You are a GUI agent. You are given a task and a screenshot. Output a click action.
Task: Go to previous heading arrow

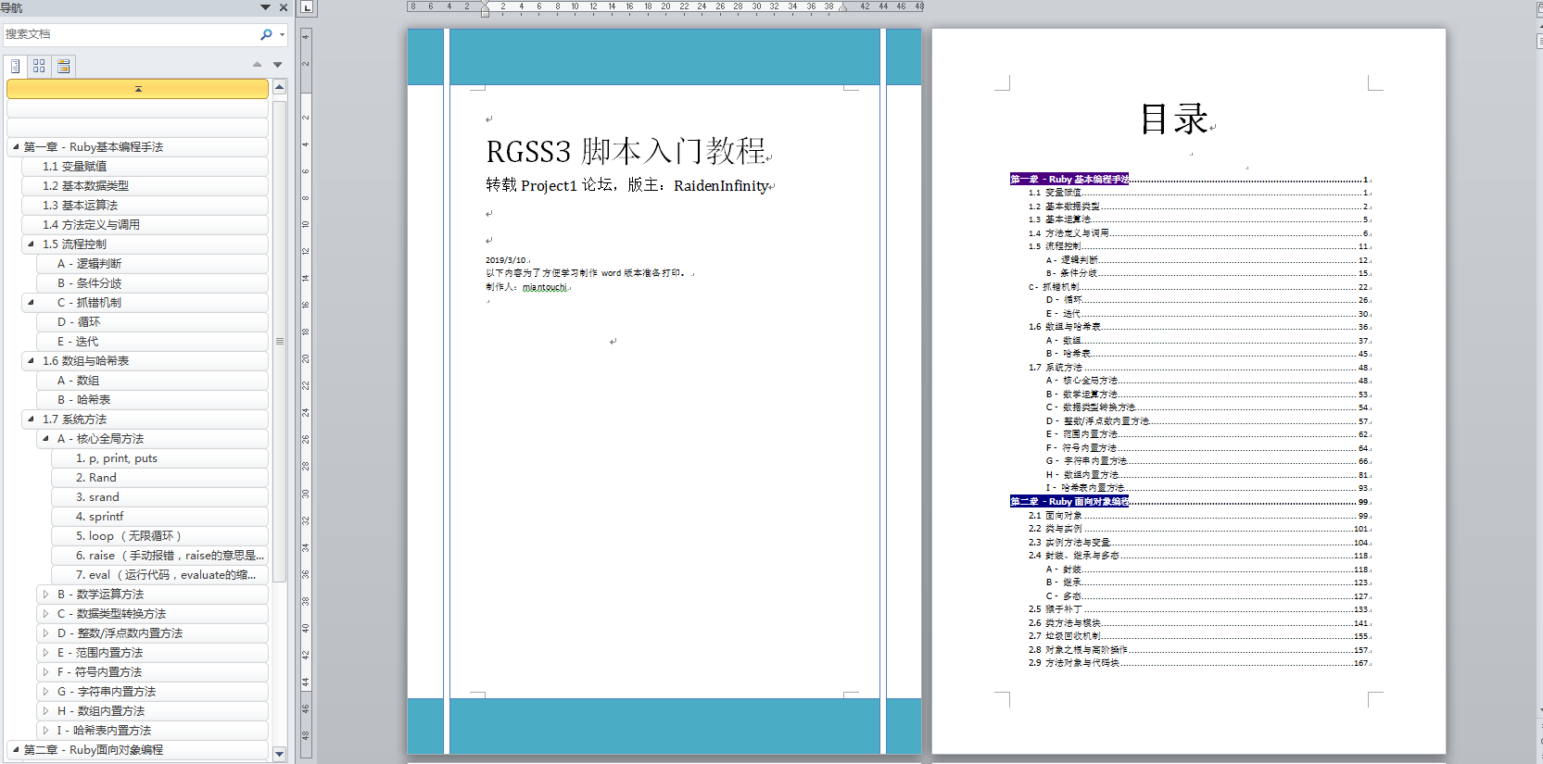(x=257, y=65)
